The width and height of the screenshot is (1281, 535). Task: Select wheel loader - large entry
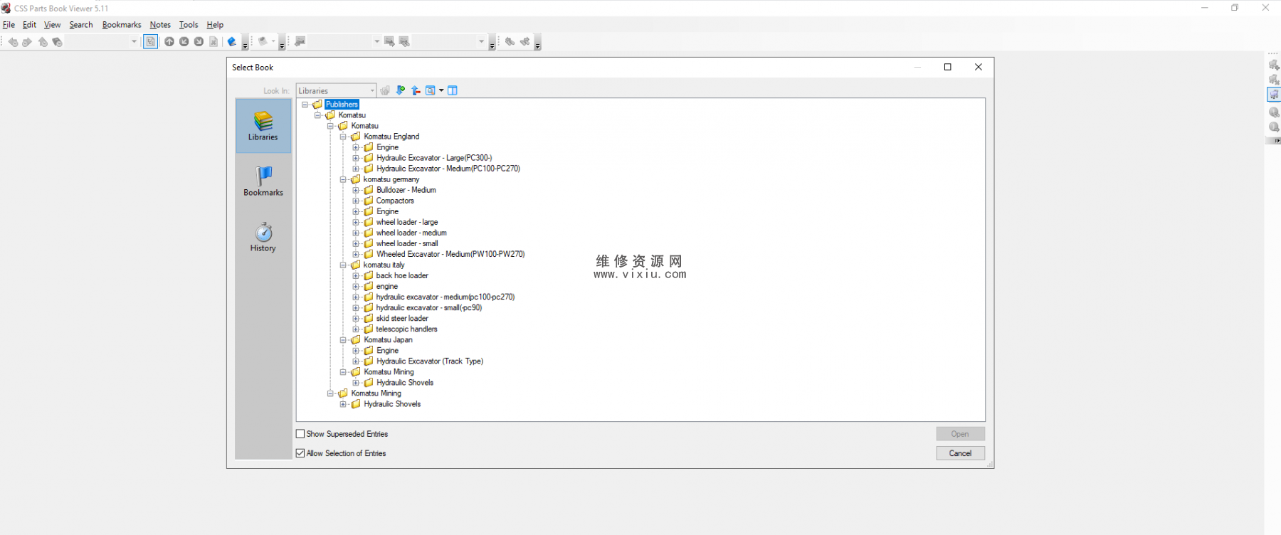[407, 222]
